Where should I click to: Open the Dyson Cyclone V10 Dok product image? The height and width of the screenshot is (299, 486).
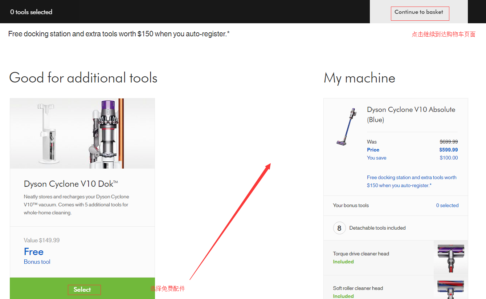tap(82, 133)
